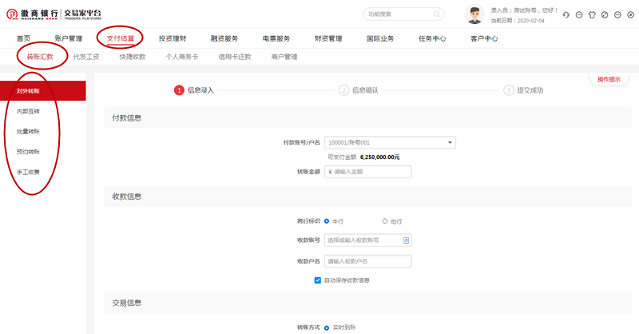Click the shirt-shaped theme icon
Screen dimensions: 639x334
[x=592, y=15]
